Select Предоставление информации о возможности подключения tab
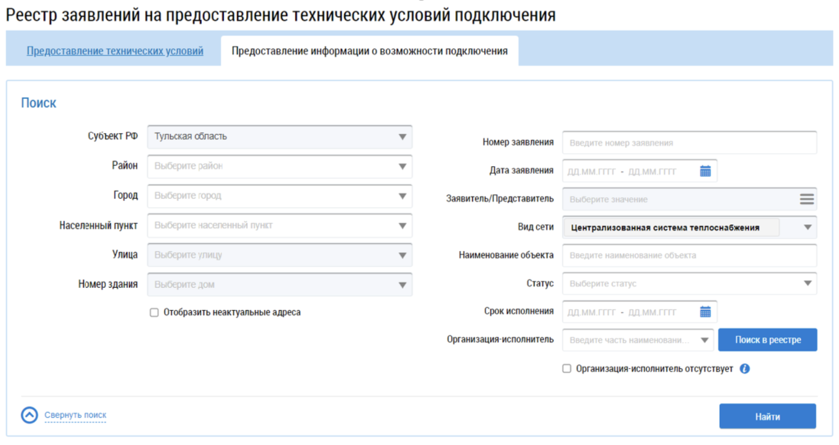Viewport: 839px width, 445px height. point(369,51)
